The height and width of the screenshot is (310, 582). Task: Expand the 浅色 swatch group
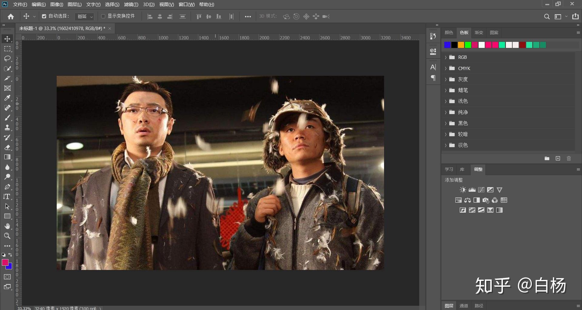click(446, 101)
